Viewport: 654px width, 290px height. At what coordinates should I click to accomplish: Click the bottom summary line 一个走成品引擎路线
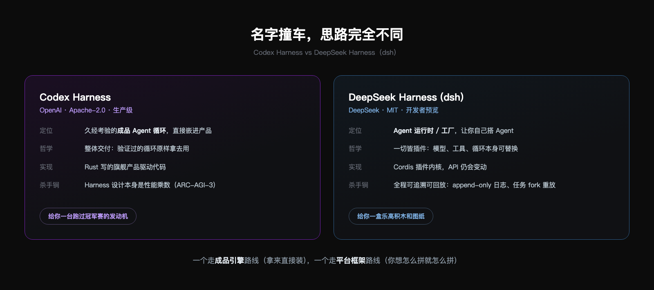tap(325, 260)
